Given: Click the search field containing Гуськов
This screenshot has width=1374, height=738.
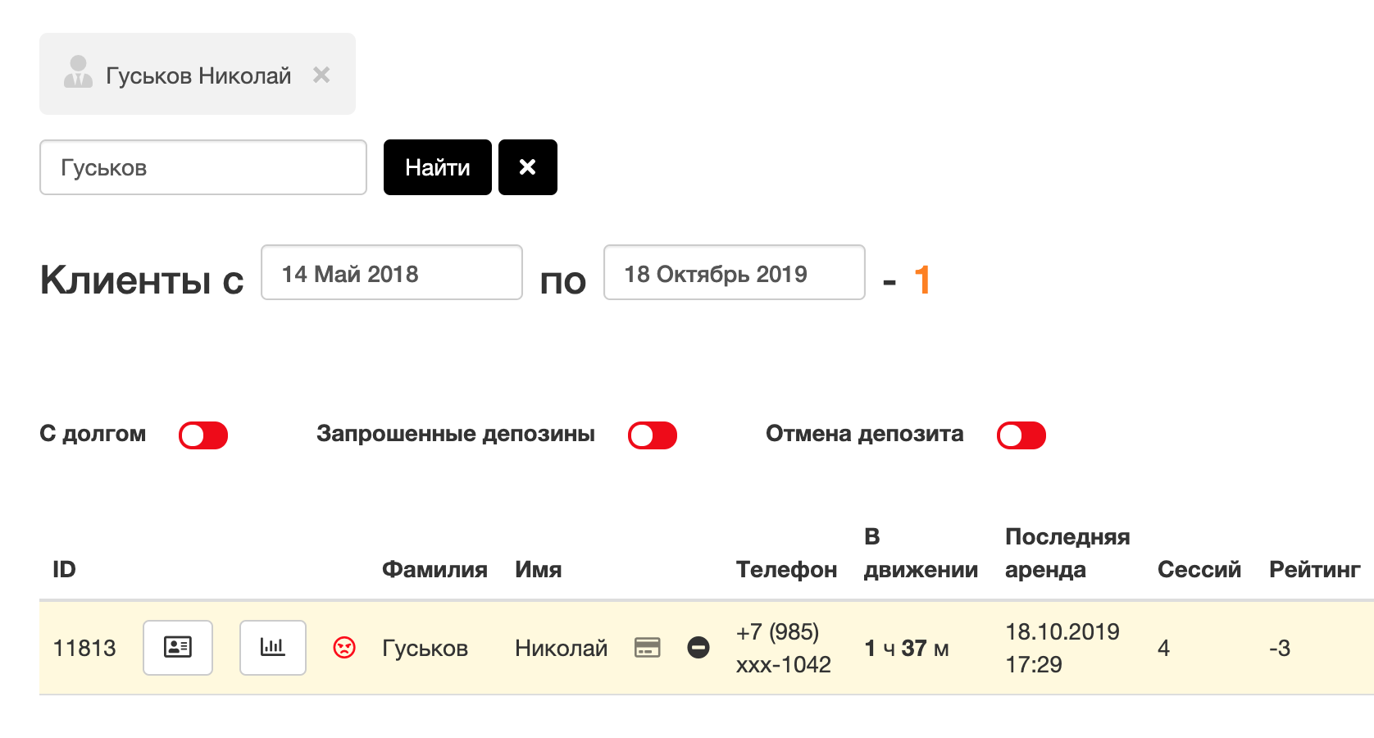Looking at the screenshot, I should tap(203, 167).
